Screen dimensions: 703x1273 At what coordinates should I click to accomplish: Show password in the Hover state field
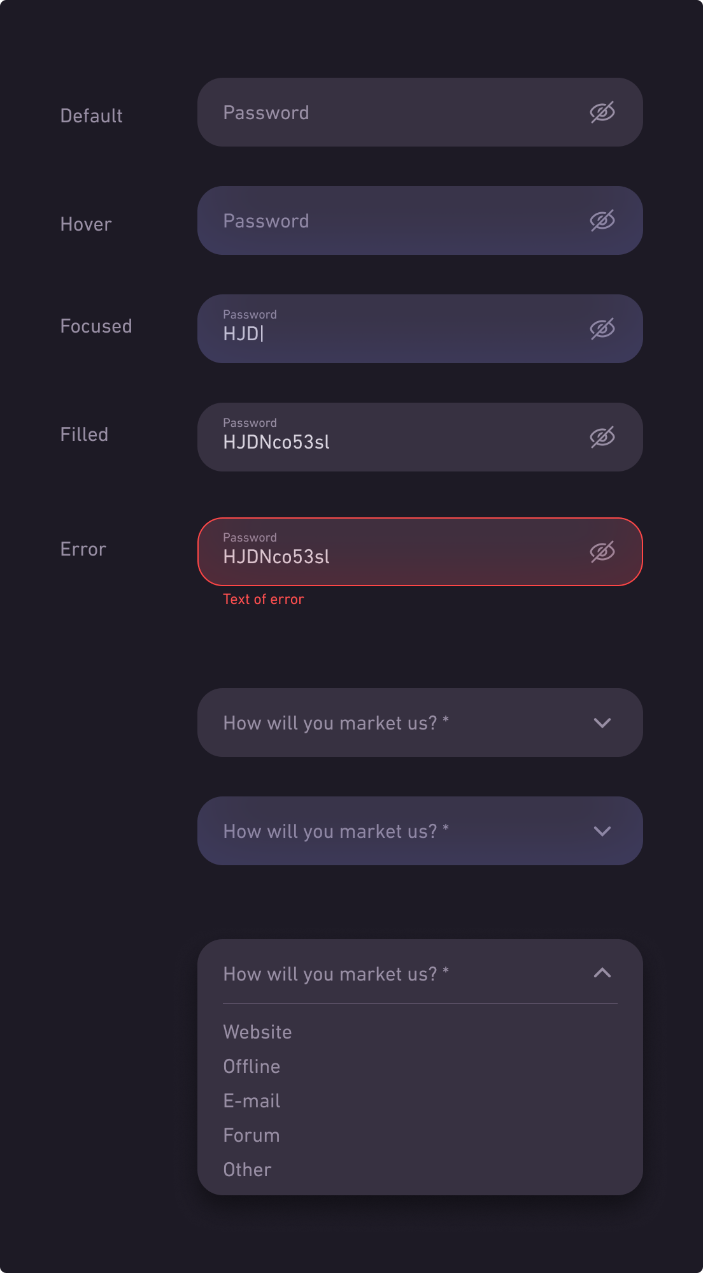coord(602,220)
